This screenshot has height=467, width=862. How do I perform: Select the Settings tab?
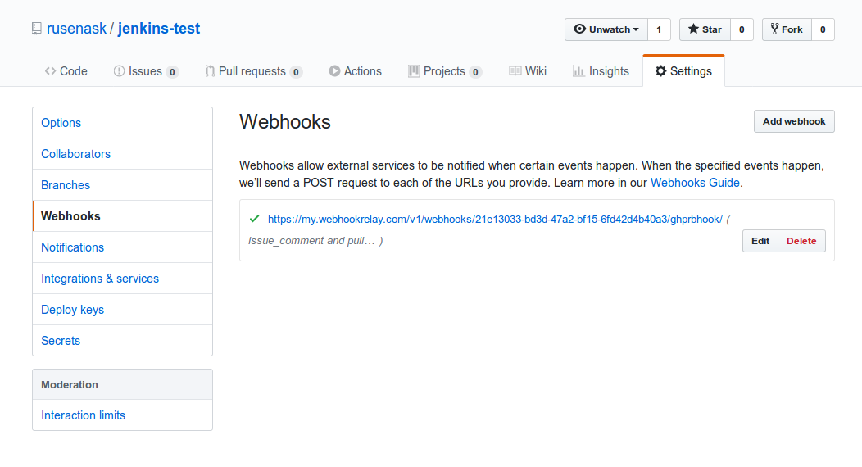tap(683, 71)
